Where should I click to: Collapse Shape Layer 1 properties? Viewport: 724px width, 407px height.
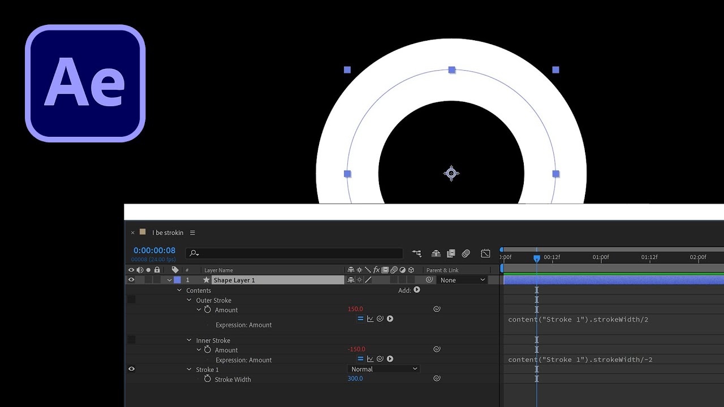click(169, 280)
